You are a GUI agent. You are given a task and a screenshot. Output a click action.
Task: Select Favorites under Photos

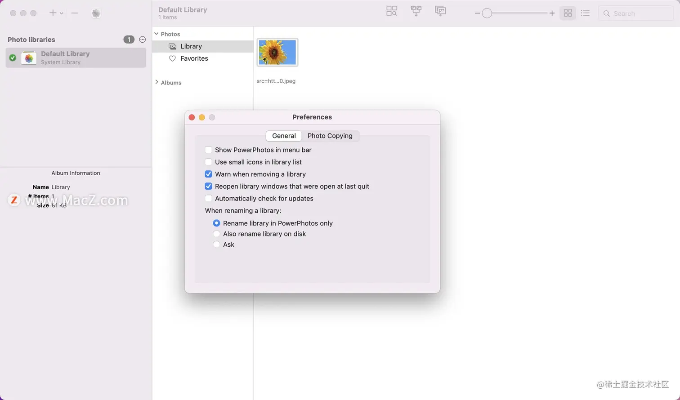point(203,58)
